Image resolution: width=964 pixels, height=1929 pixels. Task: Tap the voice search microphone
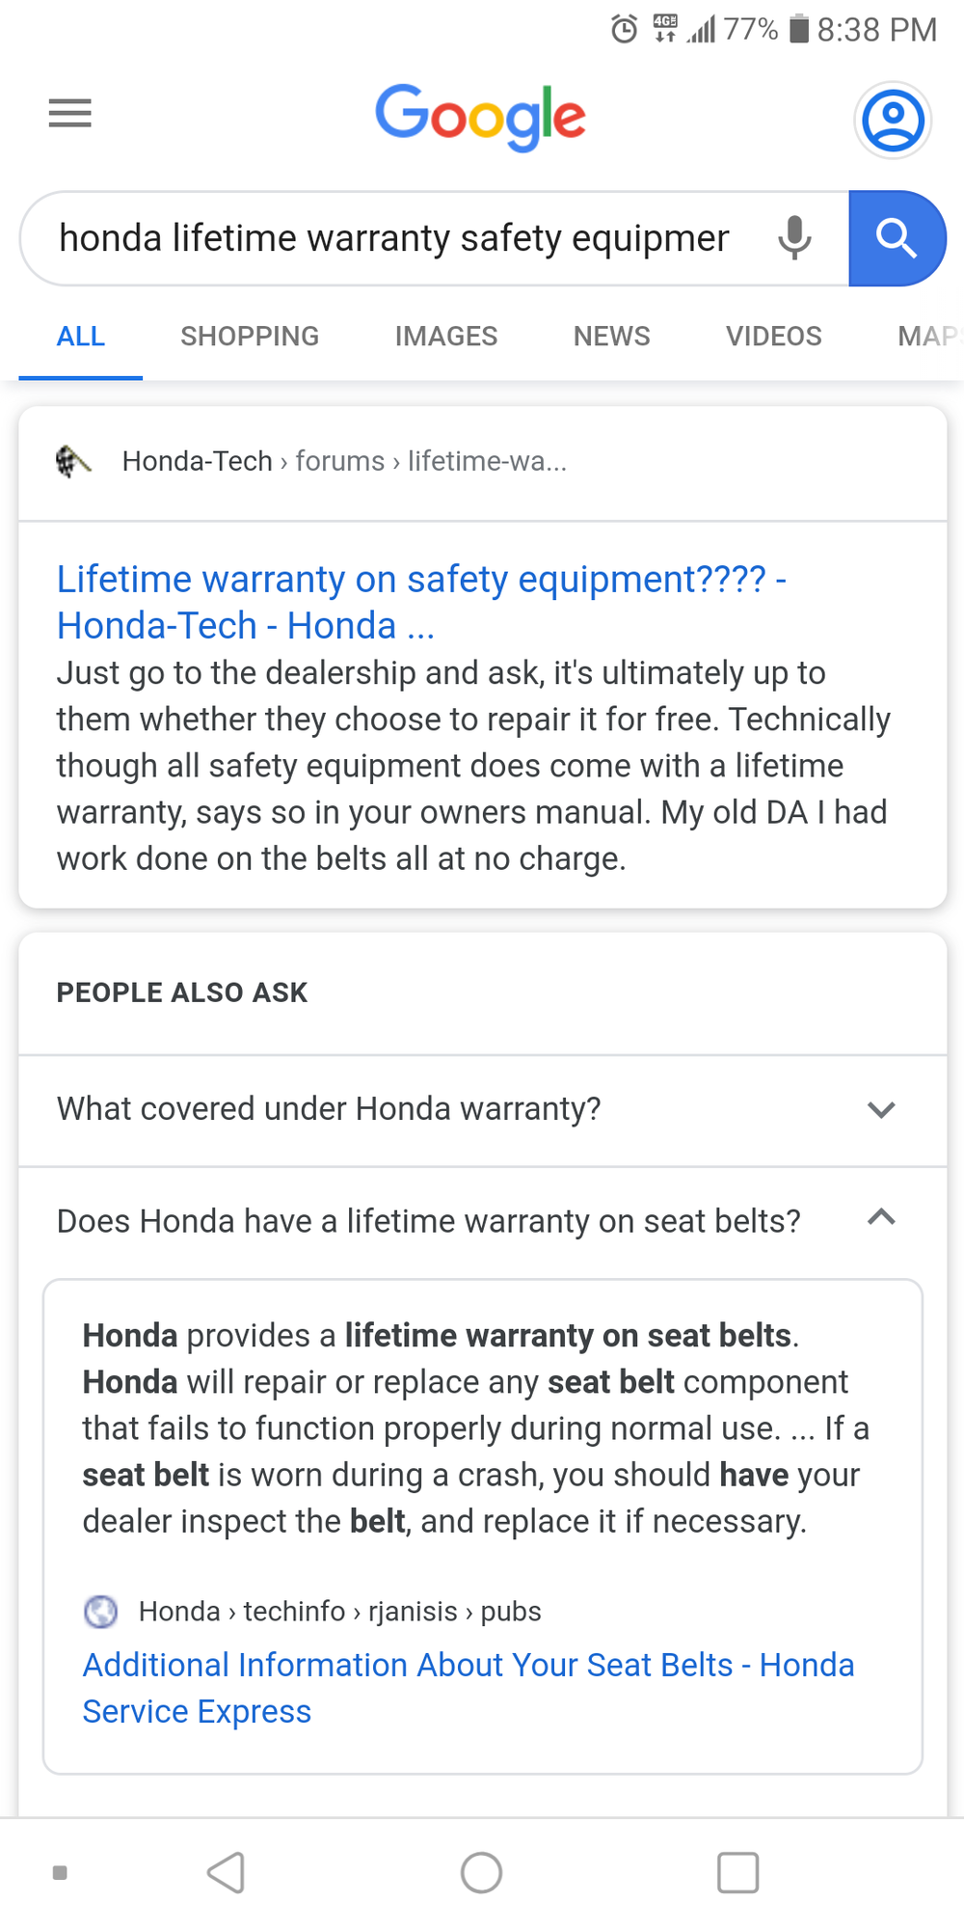794,238
